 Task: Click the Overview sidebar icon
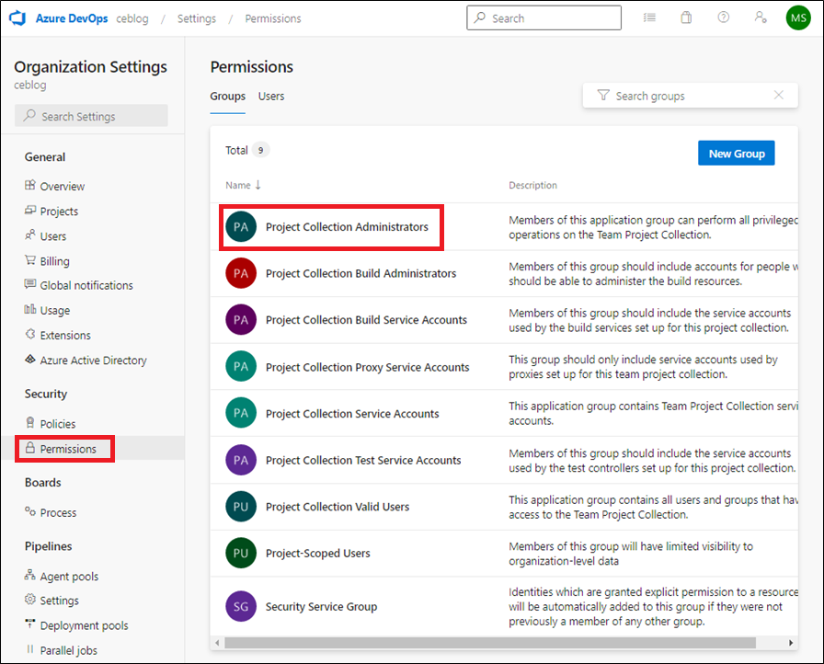[30, 186]
